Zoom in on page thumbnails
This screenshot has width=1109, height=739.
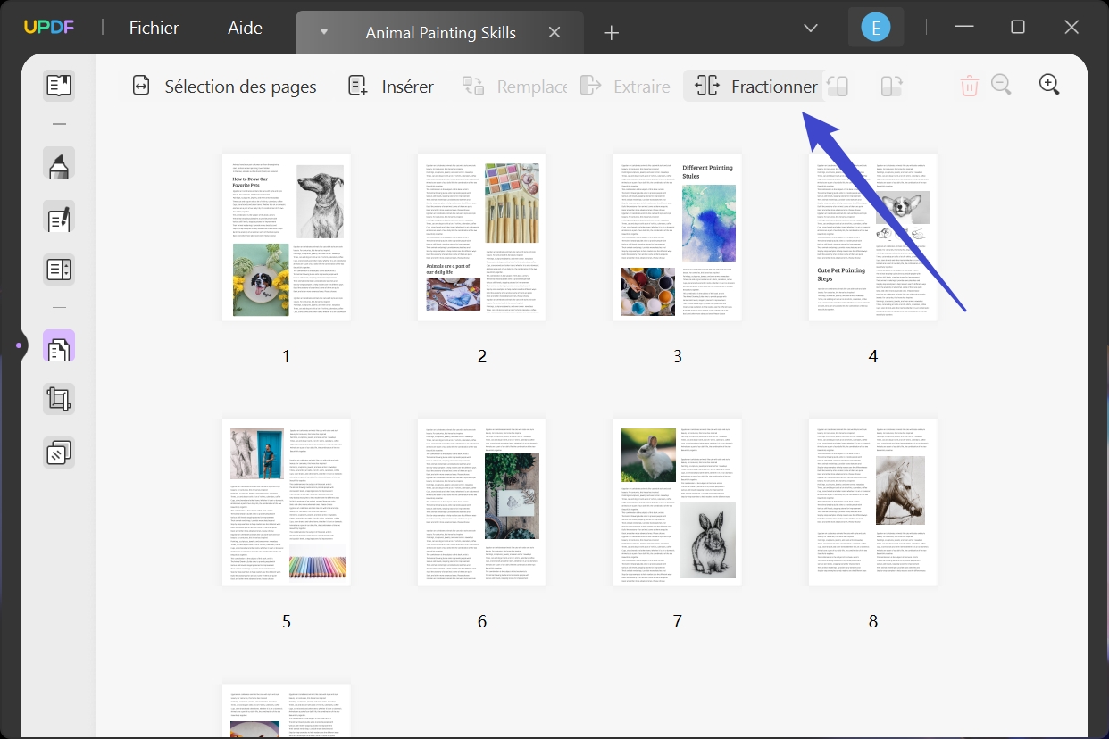pyautogui.click(x=1050, y=85)
